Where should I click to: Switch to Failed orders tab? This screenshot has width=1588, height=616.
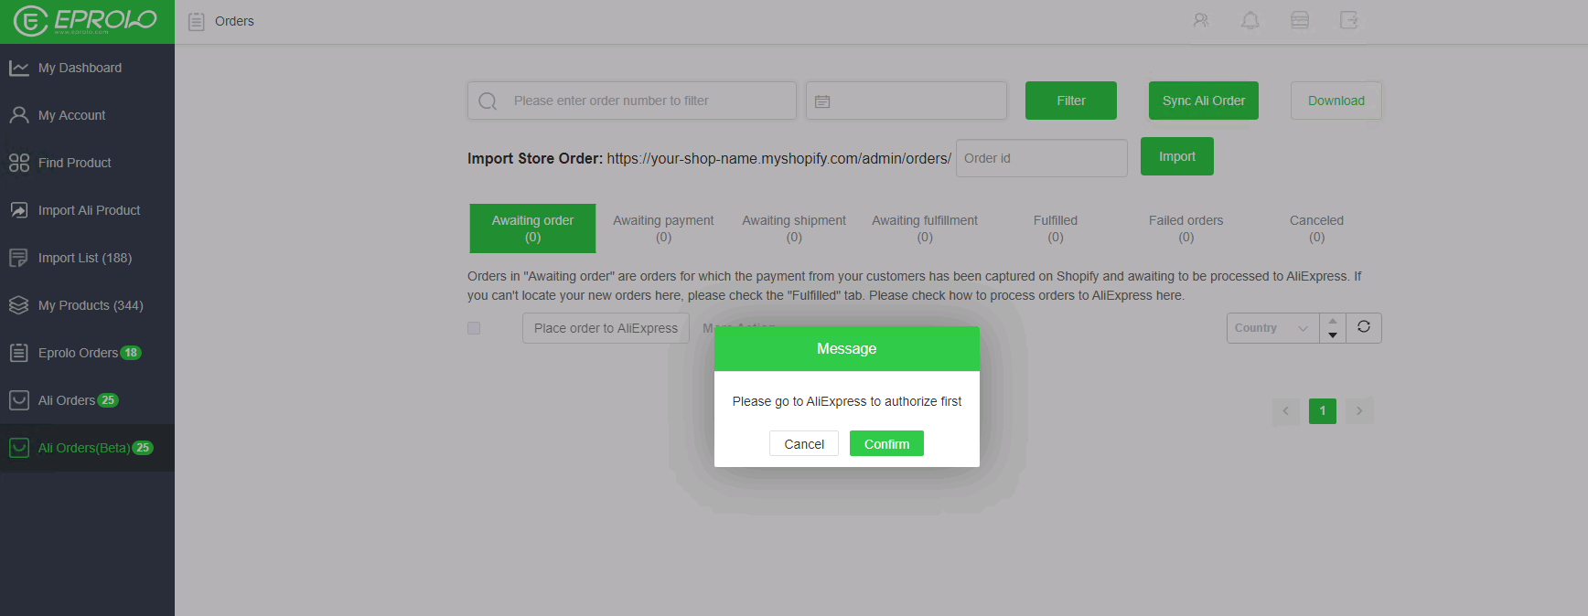pyautogui.click(x=1186, y=228)
